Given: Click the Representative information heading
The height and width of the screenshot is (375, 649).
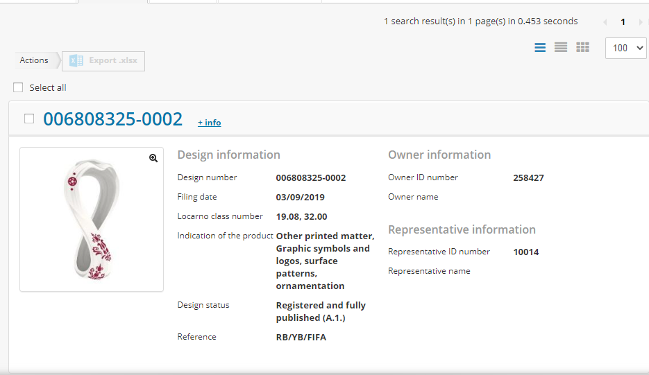Looking at the screenshot, I should coord(462,229).
